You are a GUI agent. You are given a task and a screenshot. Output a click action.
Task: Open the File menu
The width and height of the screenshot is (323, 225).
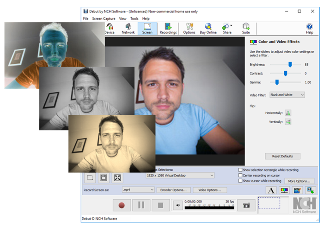pos(86,19)
